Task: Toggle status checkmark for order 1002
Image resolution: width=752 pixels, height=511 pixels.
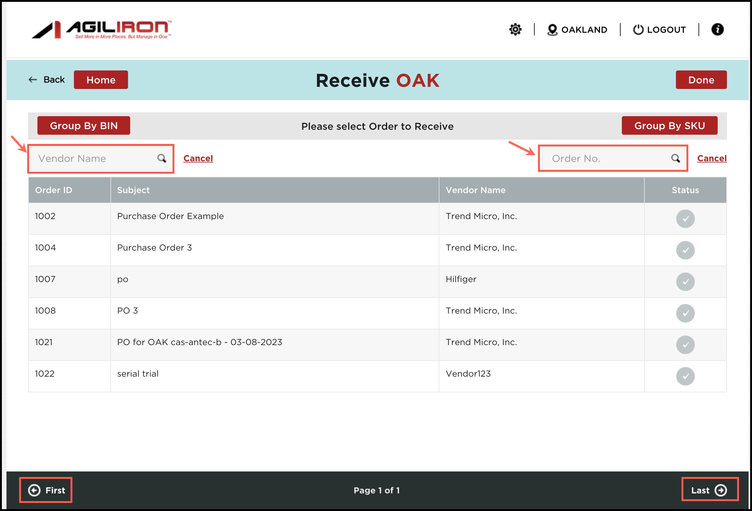Action: click(x=685, y=219)
